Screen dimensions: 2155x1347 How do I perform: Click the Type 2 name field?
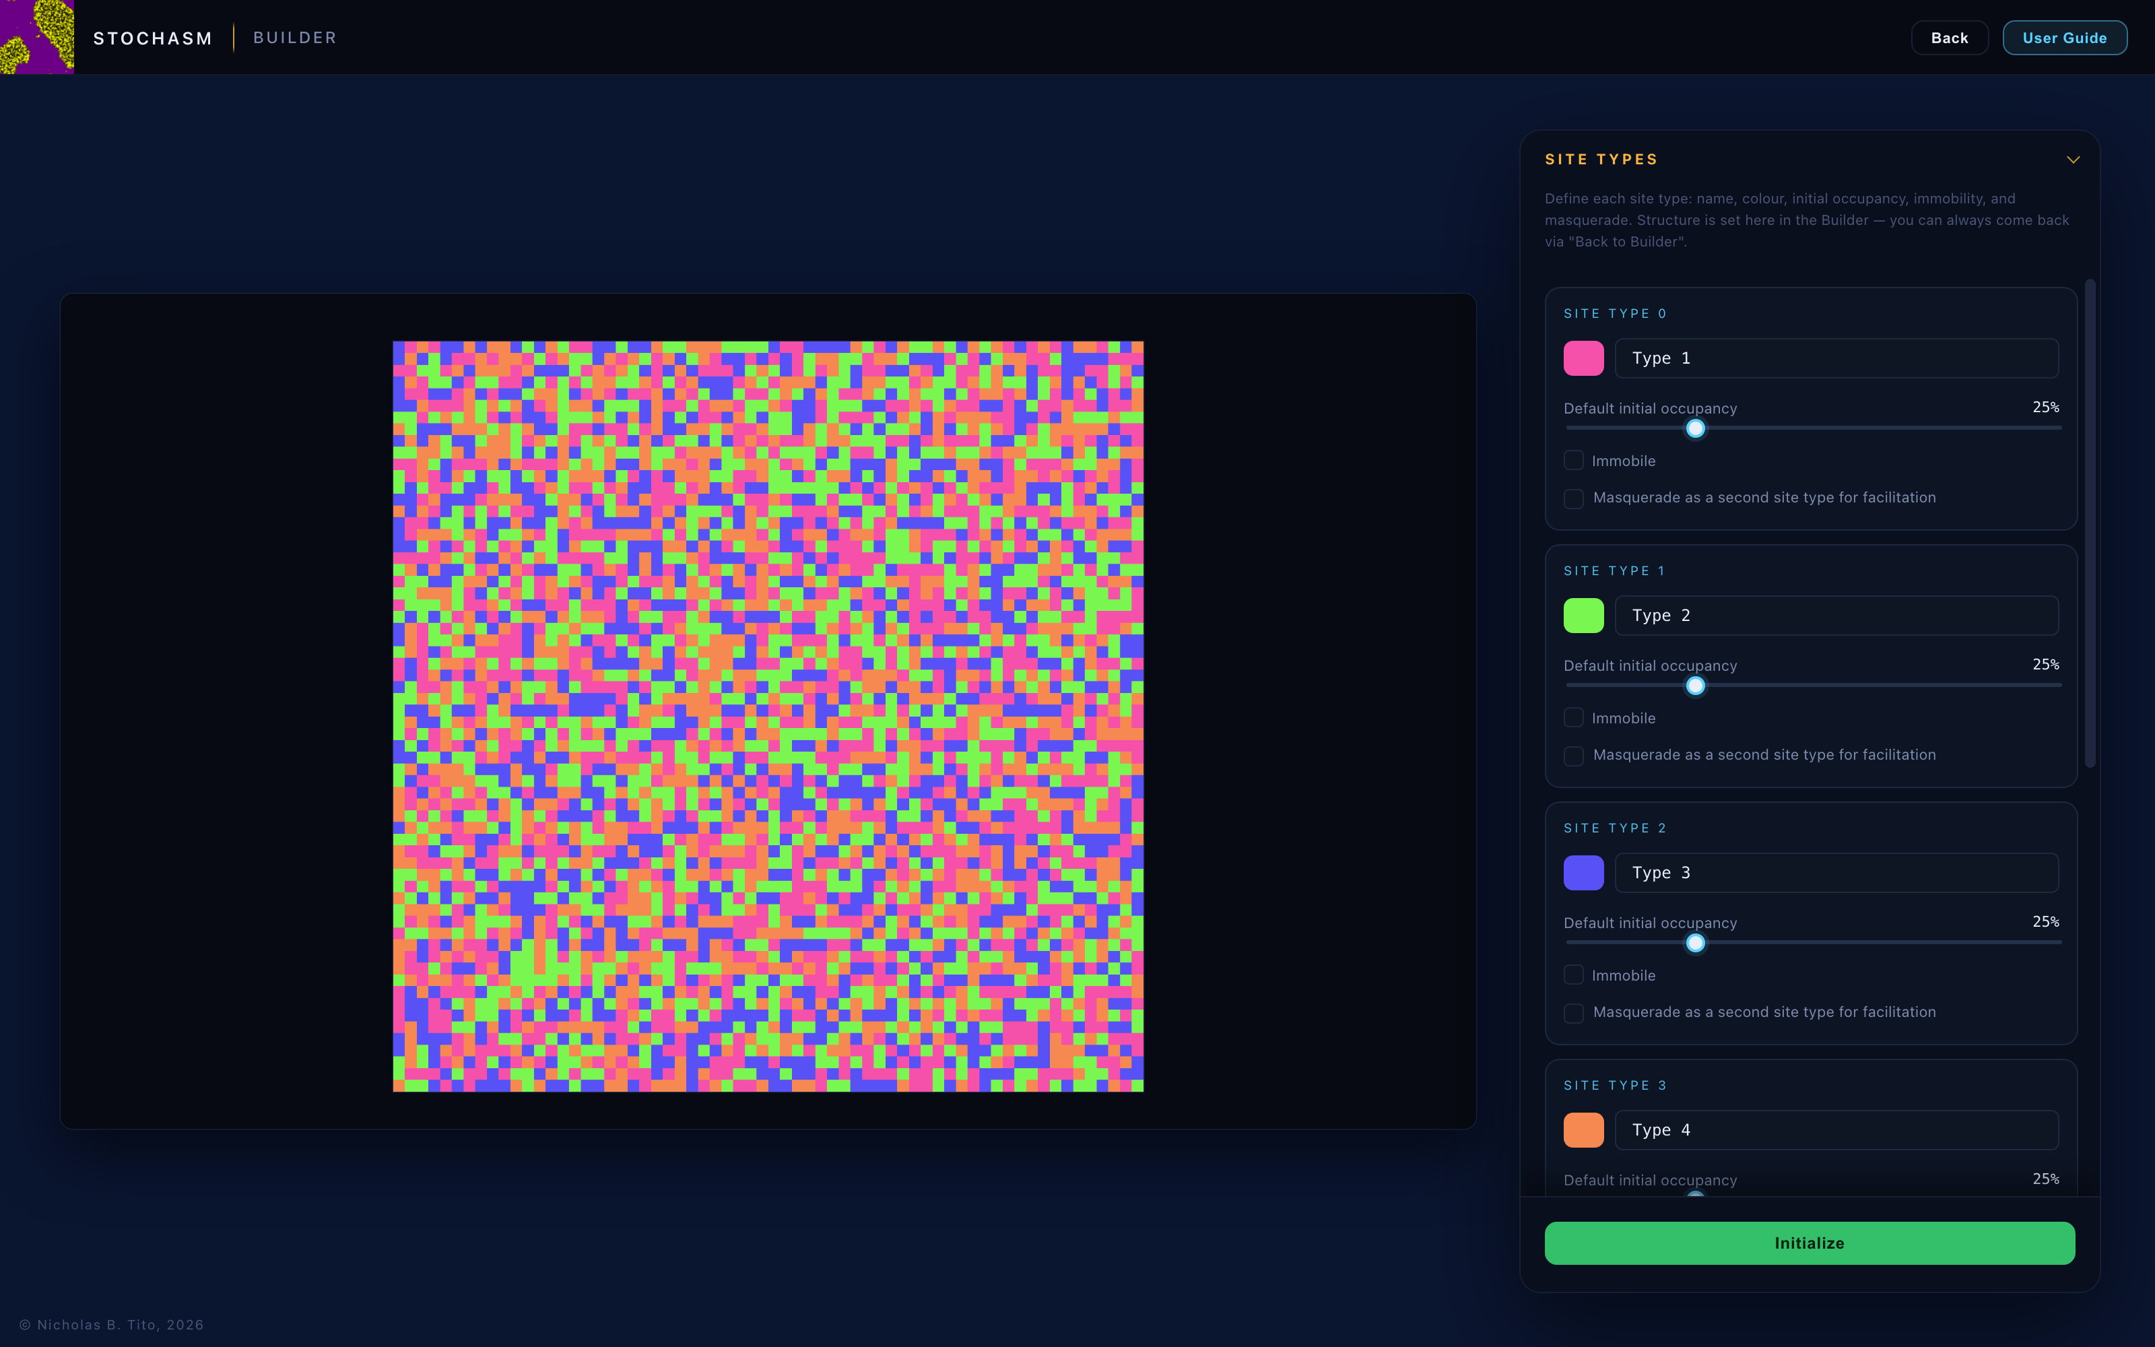click(1836, 616)
